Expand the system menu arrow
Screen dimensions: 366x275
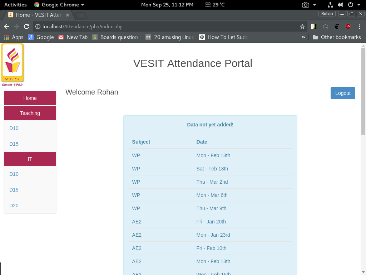pyautogui.click(x=359, y=5)
